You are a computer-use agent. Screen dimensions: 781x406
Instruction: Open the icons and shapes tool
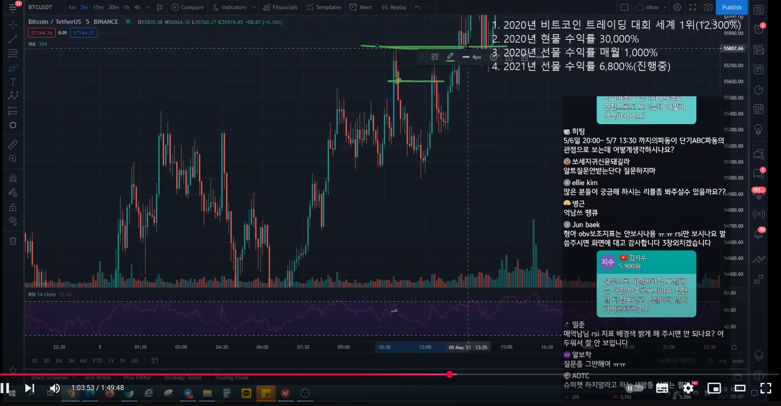pos(13,125)
